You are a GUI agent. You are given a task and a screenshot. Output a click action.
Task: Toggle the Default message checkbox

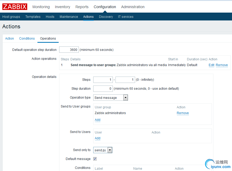click(95, 159)
